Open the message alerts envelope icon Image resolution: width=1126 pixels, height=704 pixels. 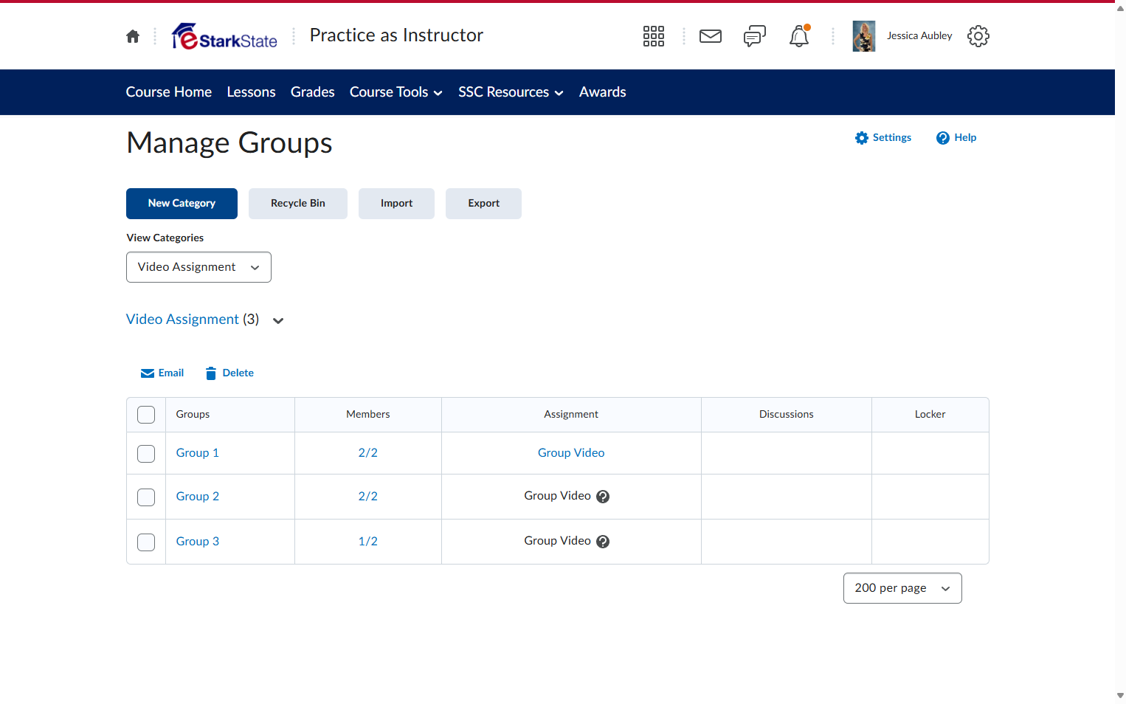click(x=711, y=36)
